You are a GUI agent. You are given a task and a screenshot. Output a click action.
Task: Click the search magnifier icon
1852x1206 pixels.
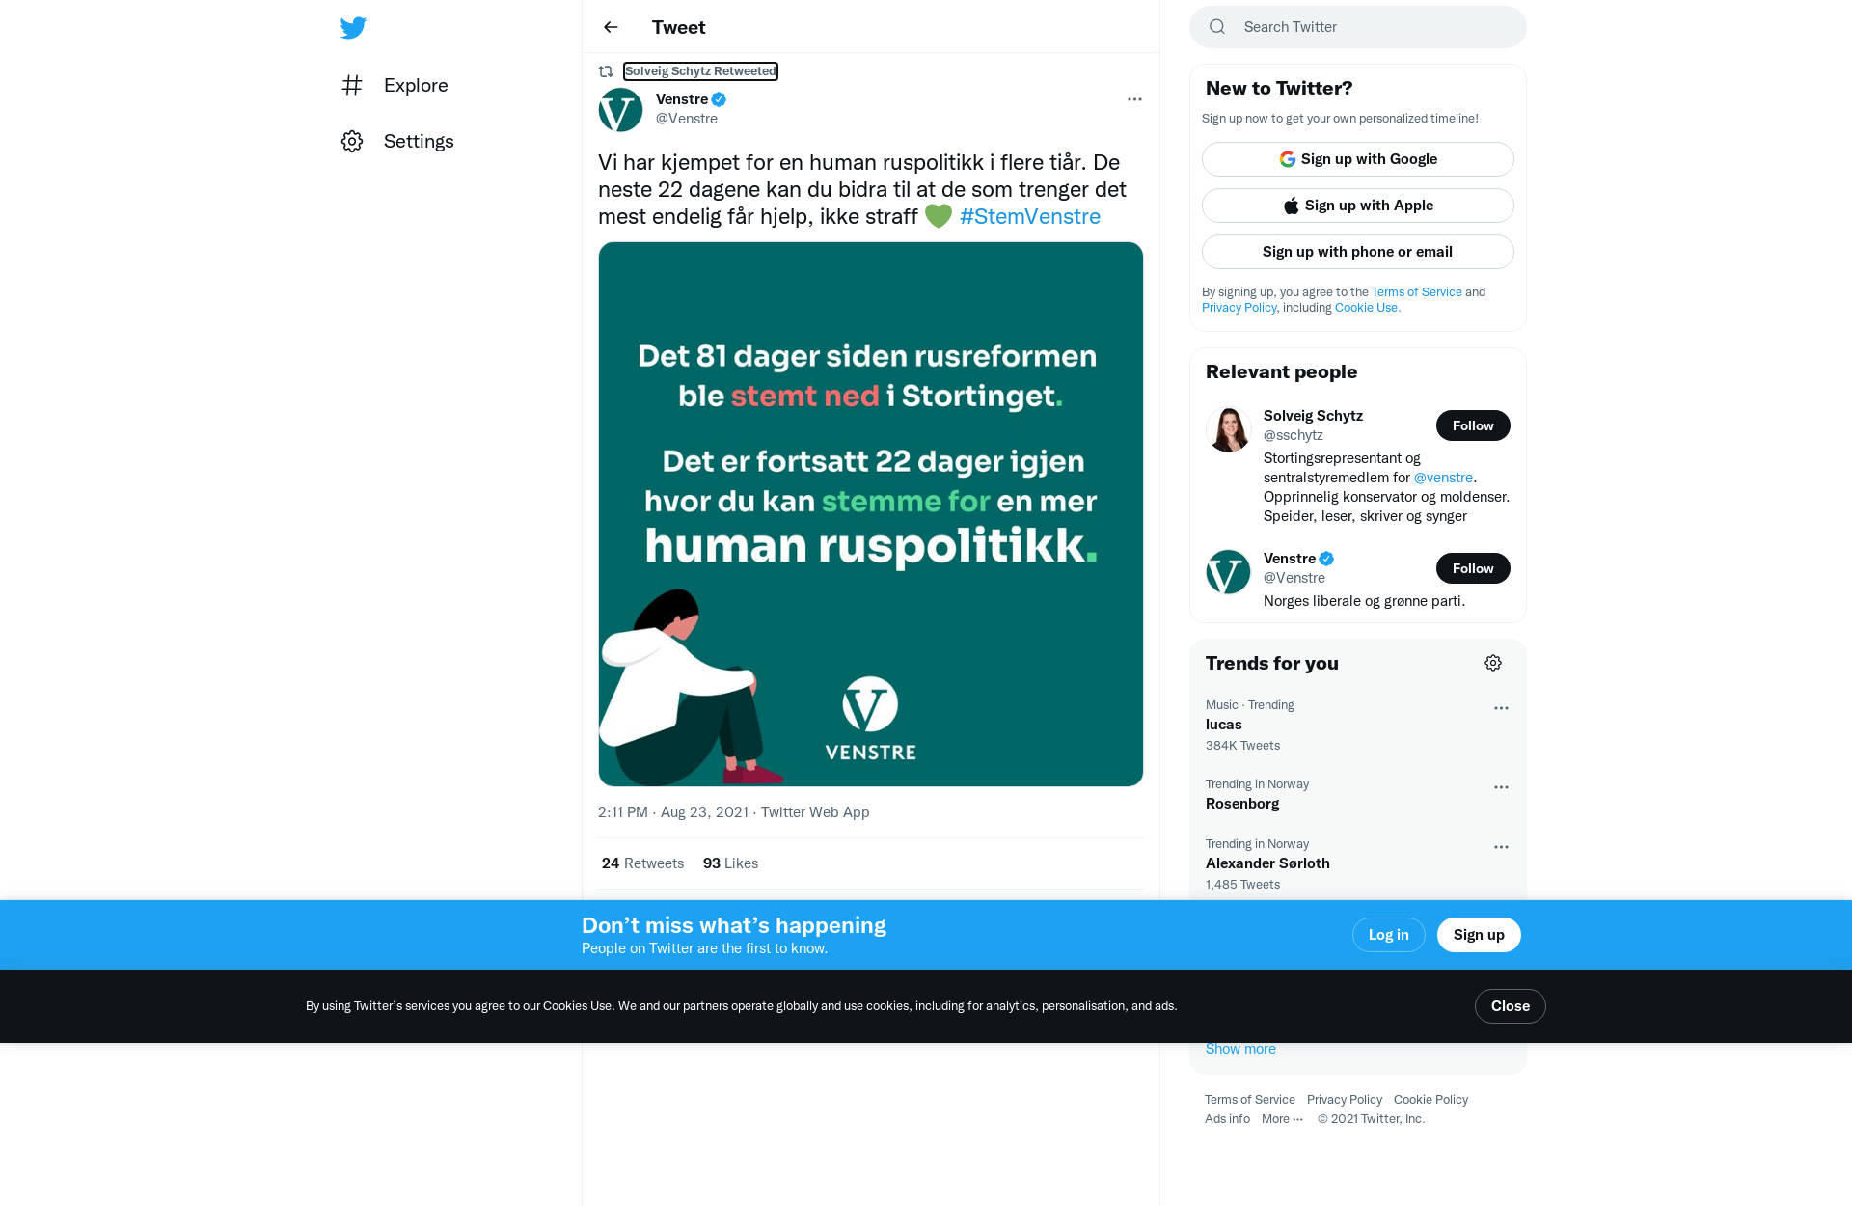pos(1217,27)
